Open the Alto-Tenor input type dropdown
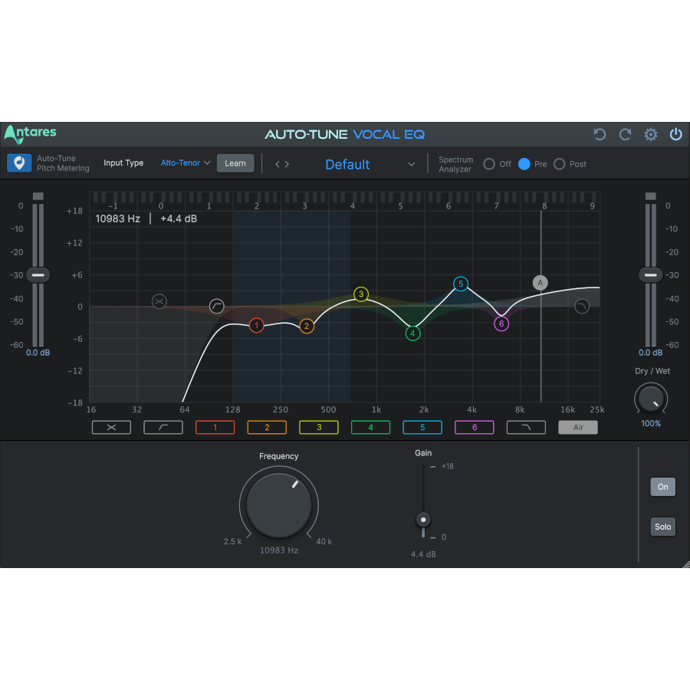The width and height of the screenshot is (690, 690). click(186, 163)
